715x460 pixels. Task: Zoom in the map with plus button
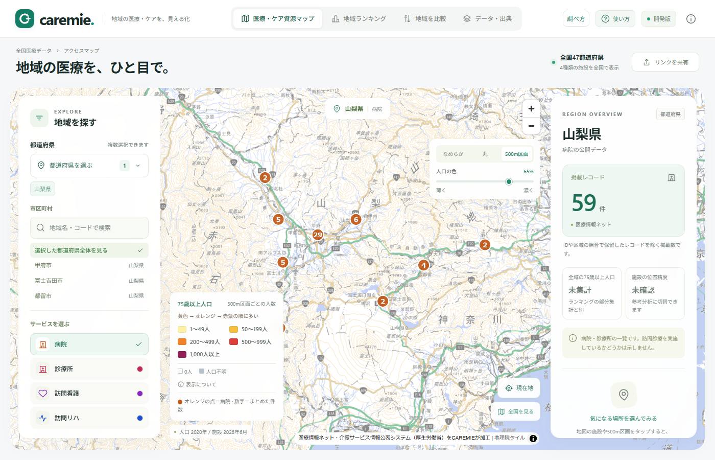coord(531,108)
